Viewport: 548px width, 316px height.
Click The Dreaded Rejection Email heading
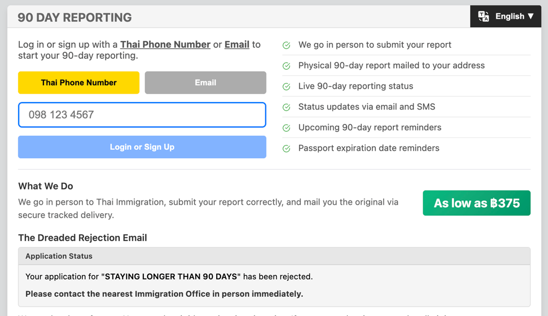coord(82,238)
